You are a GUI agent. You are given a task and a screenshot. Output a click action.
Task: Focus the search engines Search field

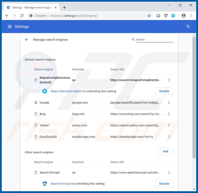[x=154, y=40]
